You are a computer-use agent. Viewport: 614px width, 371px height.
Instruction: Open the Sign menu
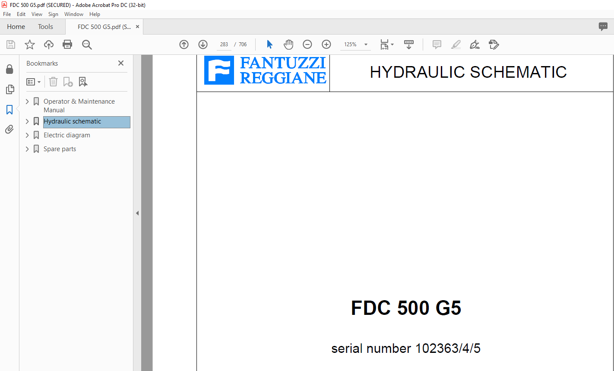point(53,14)
